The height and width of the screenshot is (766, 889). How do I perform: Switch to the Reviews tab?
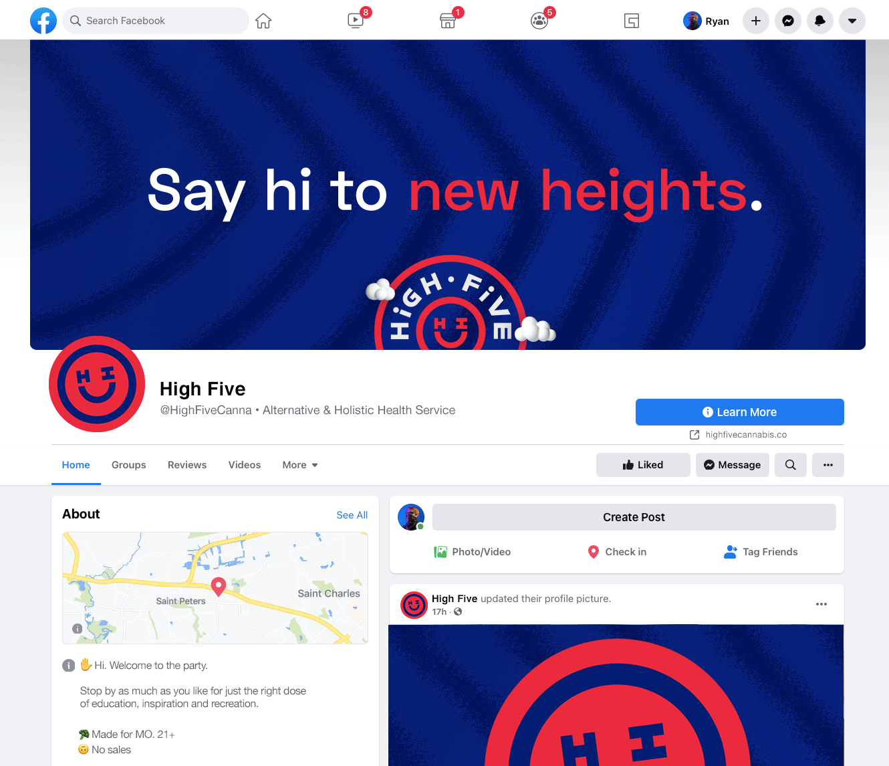187,465
